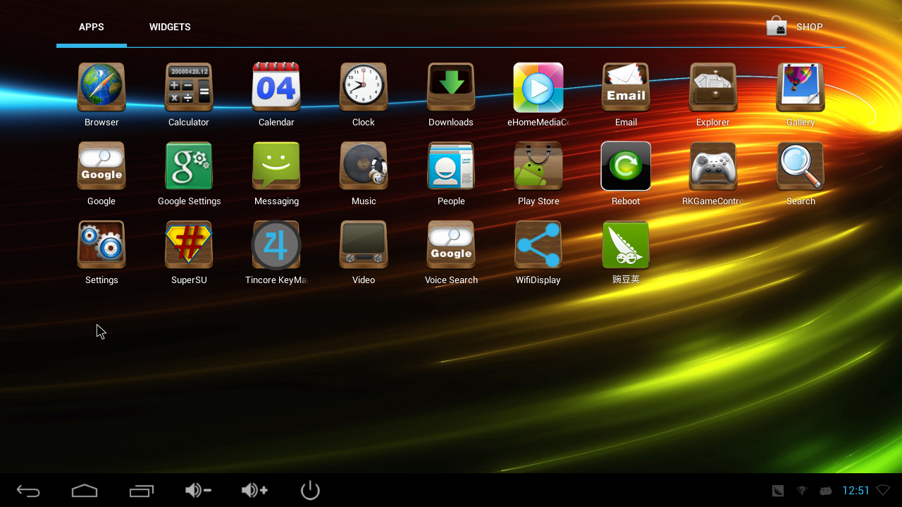Open the Video app
Image resolution: width=902 pixels, height=507 pixels.
[x=364, y=245]
